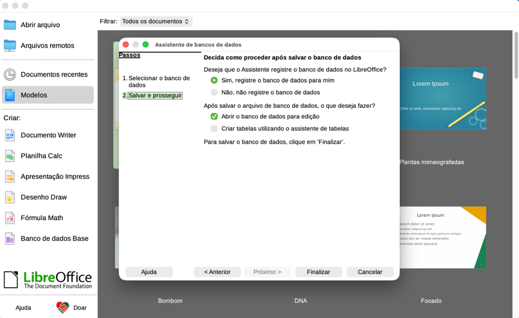This screenshot has width=519, height=318.
Task: Select the Focado template thumbnail
Action: [x=443, y=237]
